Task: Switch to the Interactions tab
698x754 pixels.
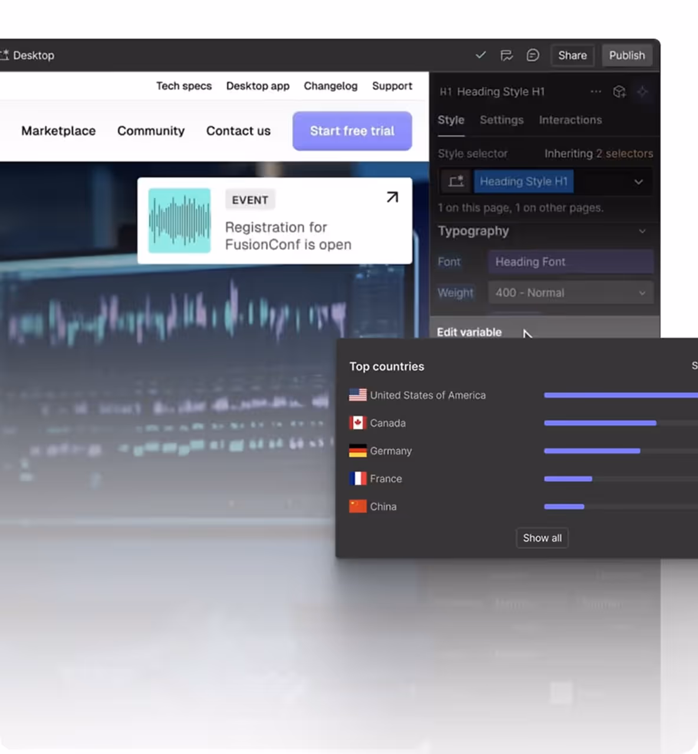Action: 570,120
